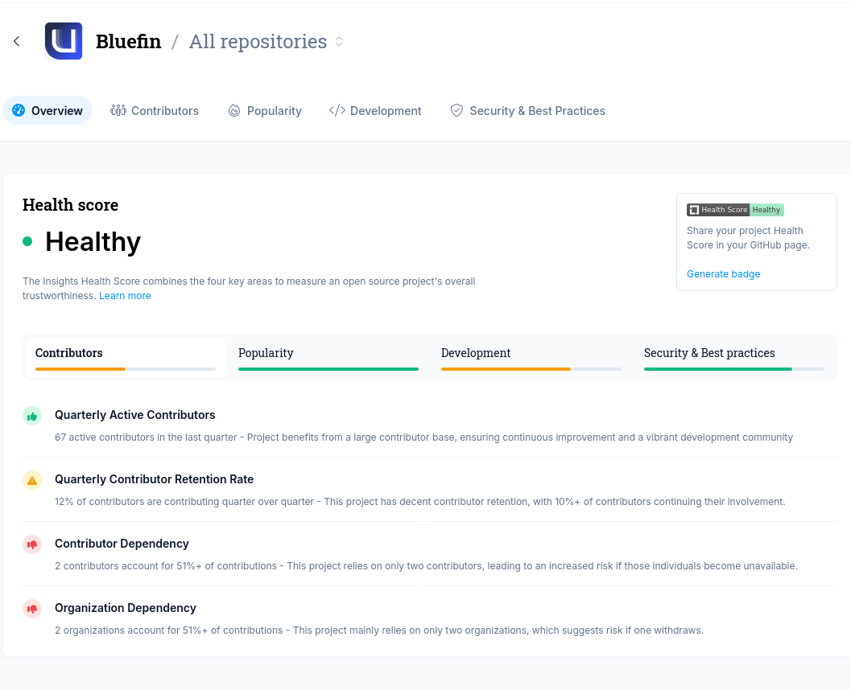Click the Generate badge link

tap(723, 274)
